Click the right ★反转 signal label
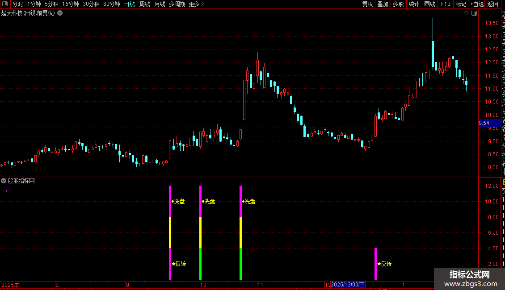Image resolution: width=505 pixels, height=290 pixels. (x=384, y=264)
